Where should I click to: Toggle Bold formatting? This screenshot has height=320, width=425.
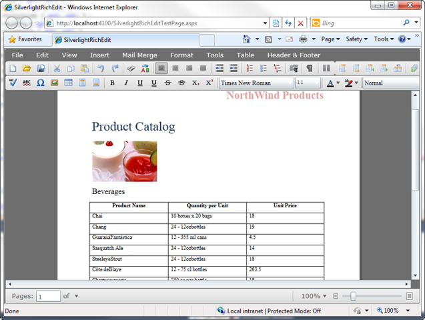[x=112, y=83]
